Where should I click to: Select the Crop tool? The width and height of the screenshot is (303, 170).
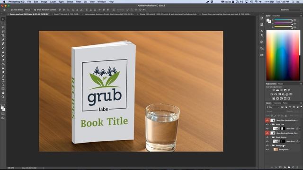click(x=3, y=35)
